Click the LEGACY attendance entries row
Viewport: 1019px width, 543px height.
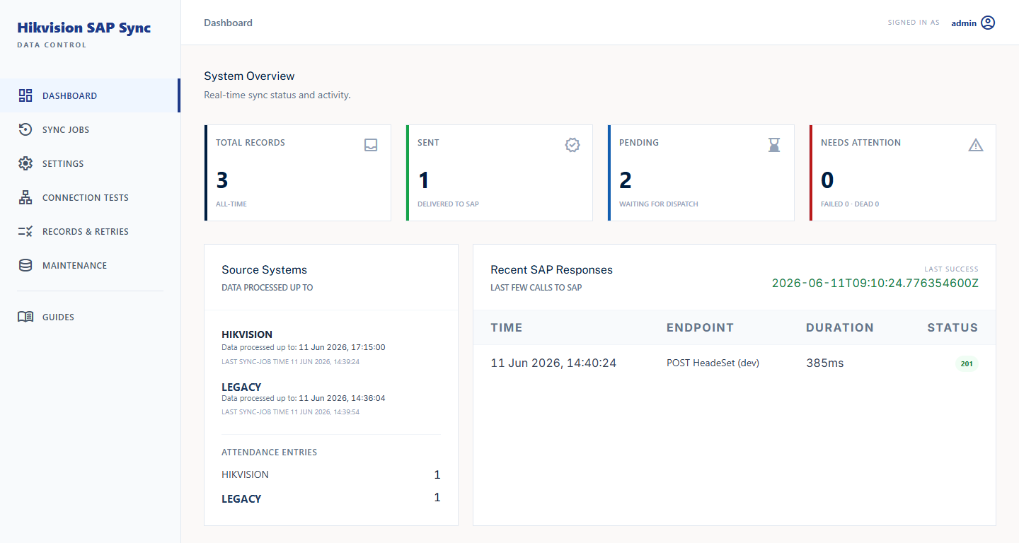(331, 498)
